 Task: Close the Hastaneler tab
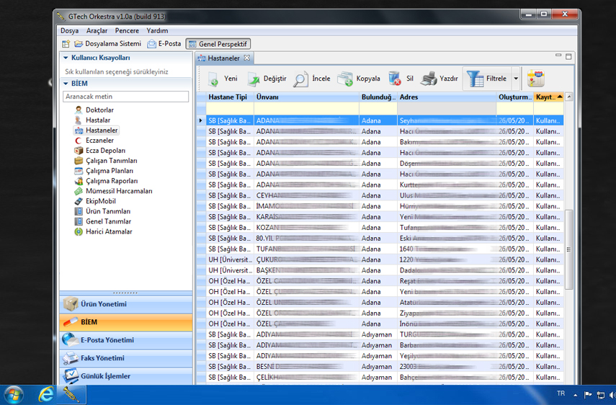[246, 58]
